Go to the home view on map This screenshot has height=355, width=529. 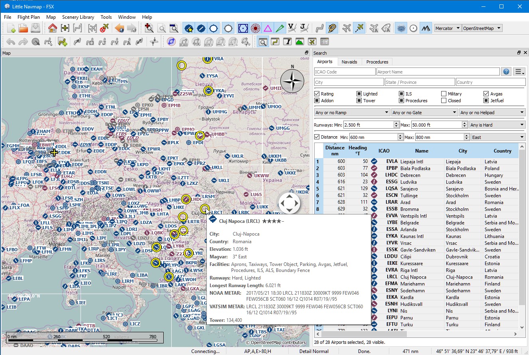pos(52,28)
